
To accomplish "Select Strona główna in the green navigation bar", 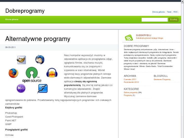I will 12,19.
